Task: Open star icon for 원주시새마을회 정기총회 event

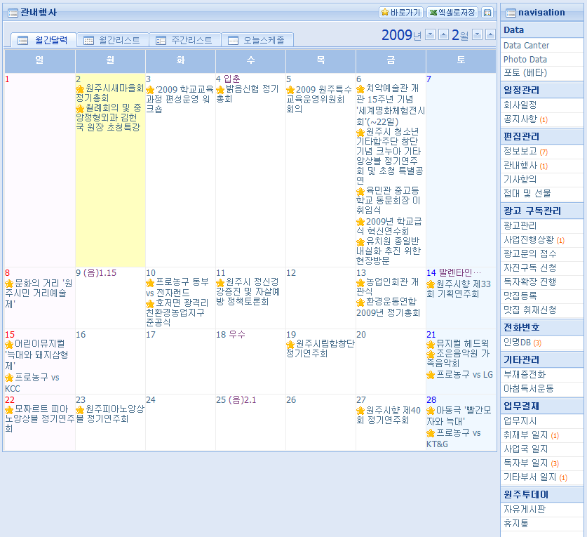Action: point(80,89)
